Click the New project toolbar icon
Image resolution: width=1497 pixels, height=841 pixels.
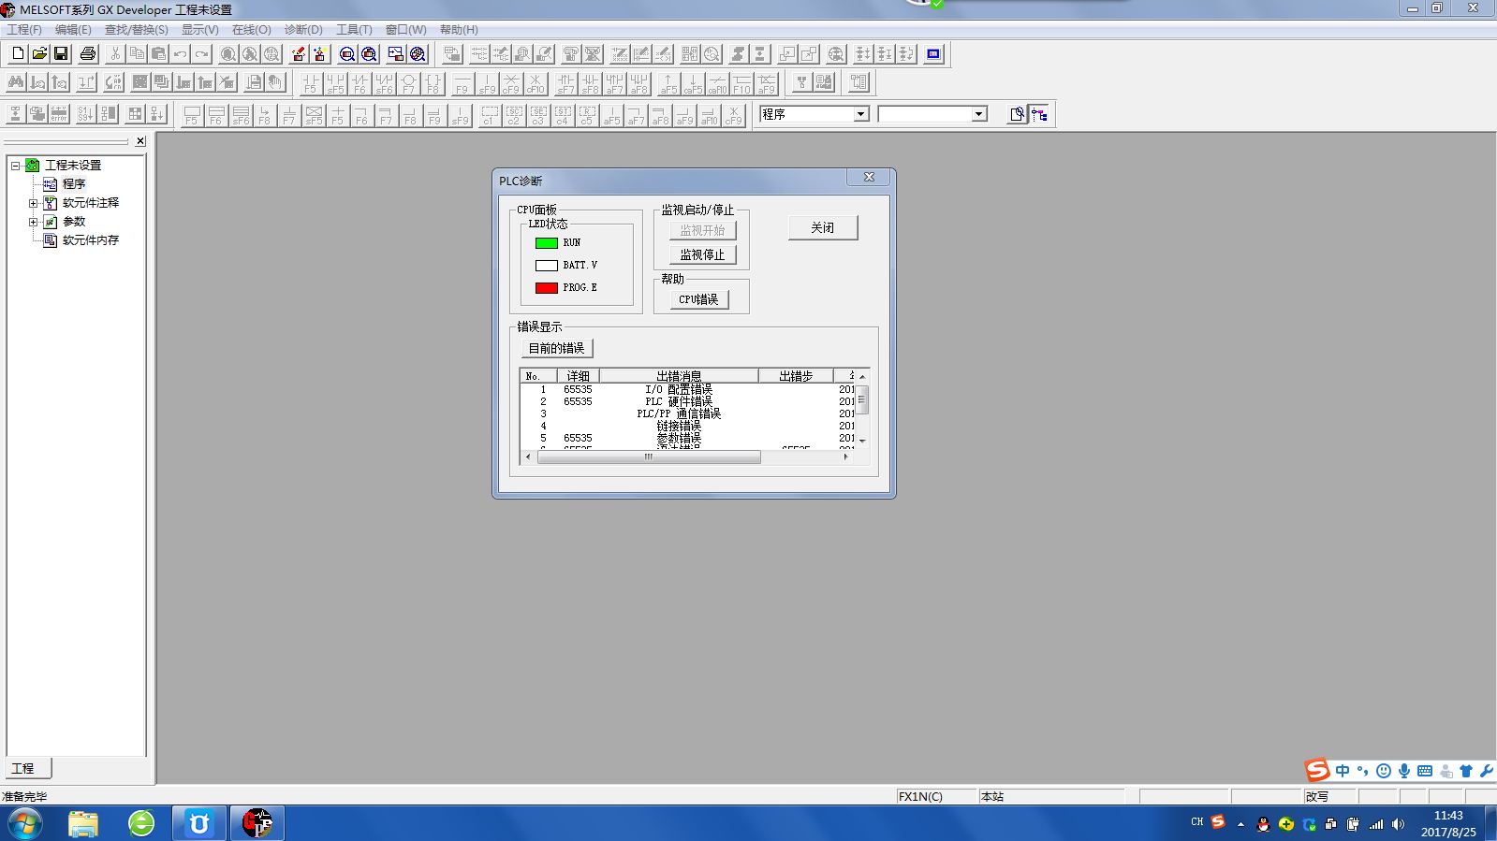(17, 54)
